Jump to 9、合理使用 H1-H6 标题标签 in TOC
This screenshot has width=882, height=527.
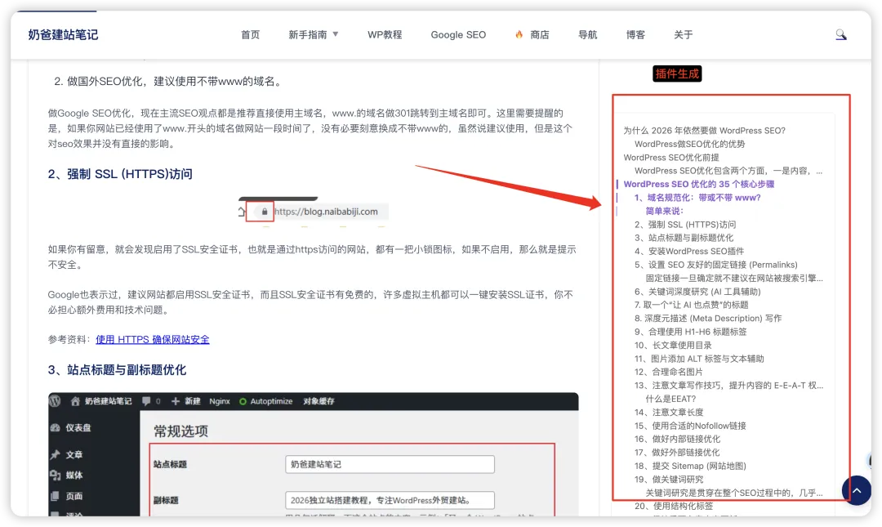point(691,333)
